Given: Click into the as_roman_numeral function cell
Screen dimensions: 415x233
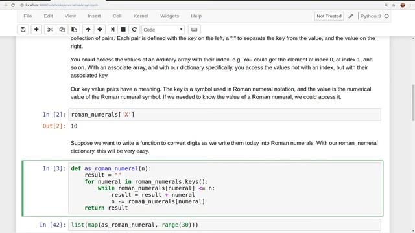Looking at the screenshot, I should tap(225, 188).
